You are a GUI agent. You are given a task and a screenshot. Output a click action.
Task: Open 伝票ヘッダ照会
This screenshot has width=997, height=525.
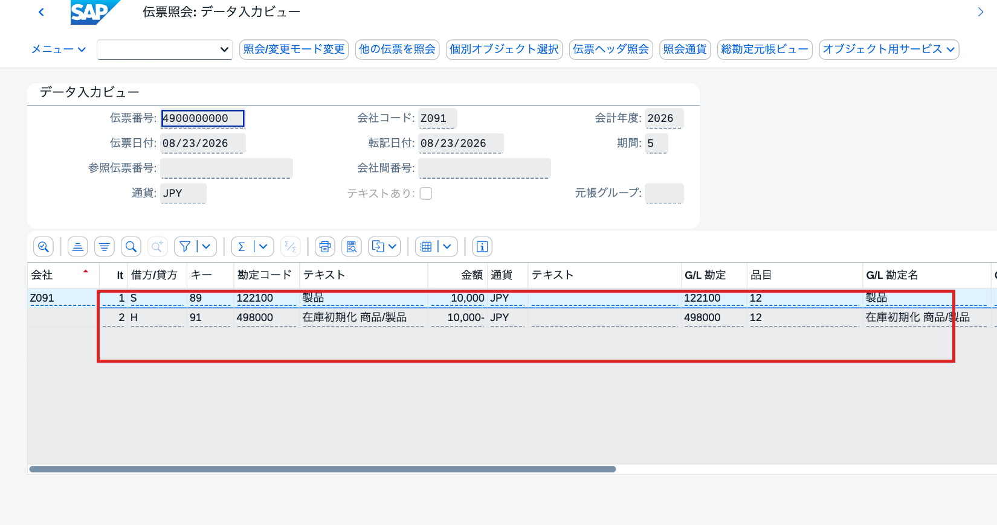click(x=611, y=49)
